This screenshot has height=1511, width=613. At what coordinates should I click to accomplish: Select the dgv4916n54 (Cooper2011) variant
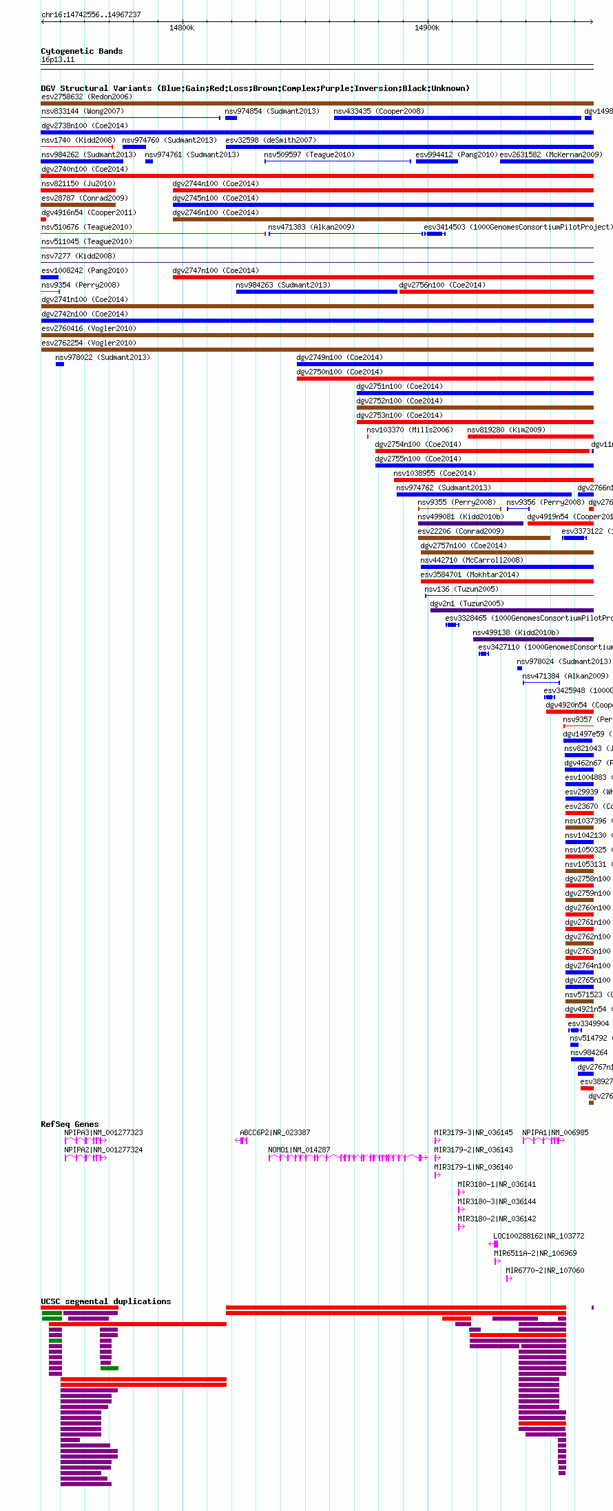click(x=89, y=212)
